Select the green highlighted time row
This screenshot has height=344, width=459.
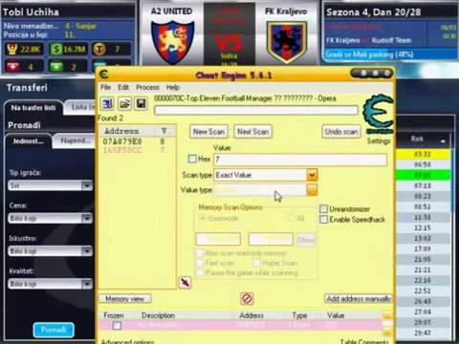(x=423, y=175)
